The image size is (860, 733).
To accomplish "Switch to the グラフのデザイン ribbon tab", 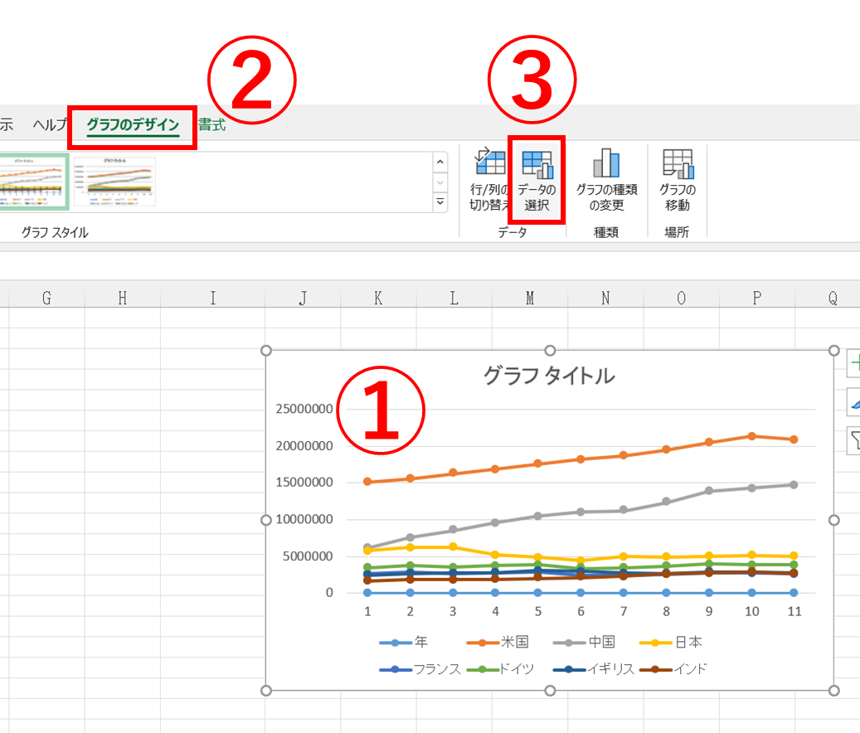I will (x=132, y=124).
